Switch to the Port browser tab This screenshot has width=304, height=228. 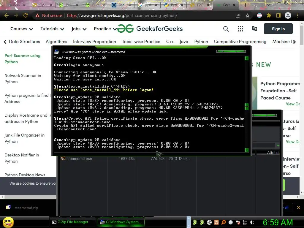point(226,5)
